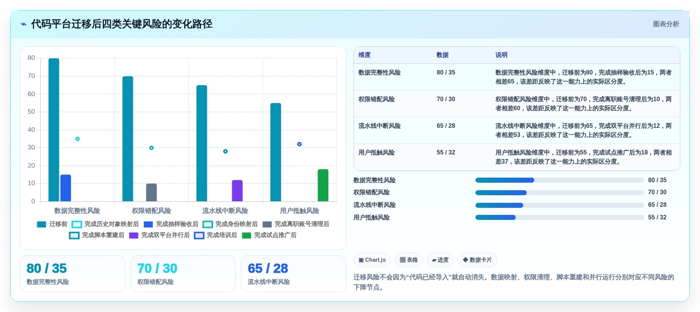This screenshot has height=312, width=700.
Task: Toggle the 完成培训后 legend item
Action: click(x=216, y=235)
